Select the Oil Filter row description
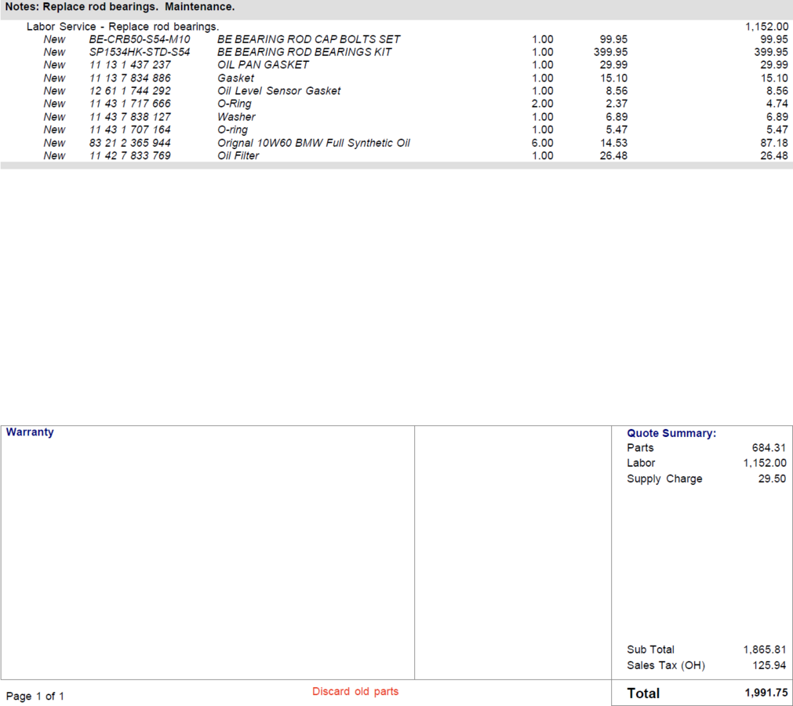Image resolution: width=793 pixels, height=706 pixels. click(x=238, y=156)
